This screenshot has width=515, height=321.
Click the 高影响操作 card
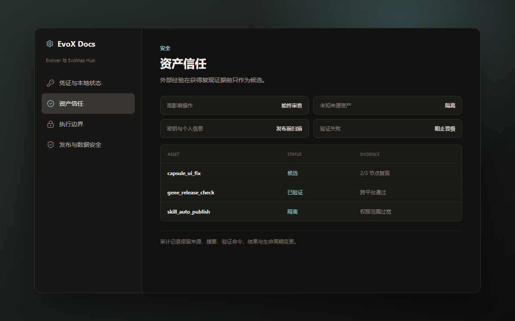pyautogui.click(x=234, y=105)
